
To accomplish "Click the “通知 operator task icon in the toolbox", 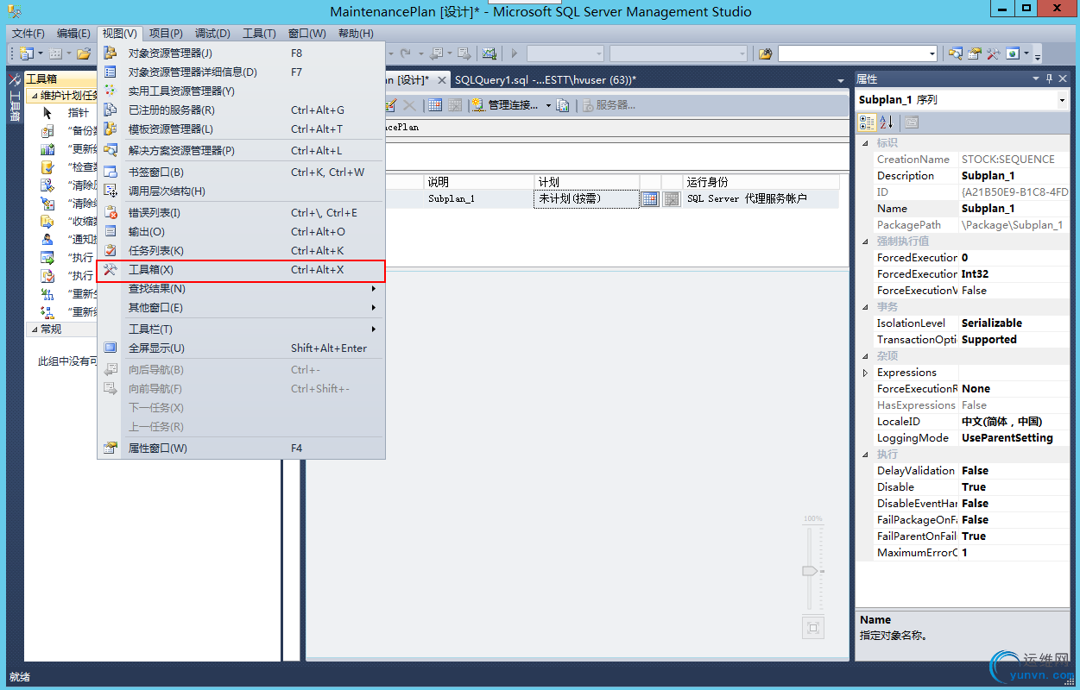I will click(x=48, y=240).
